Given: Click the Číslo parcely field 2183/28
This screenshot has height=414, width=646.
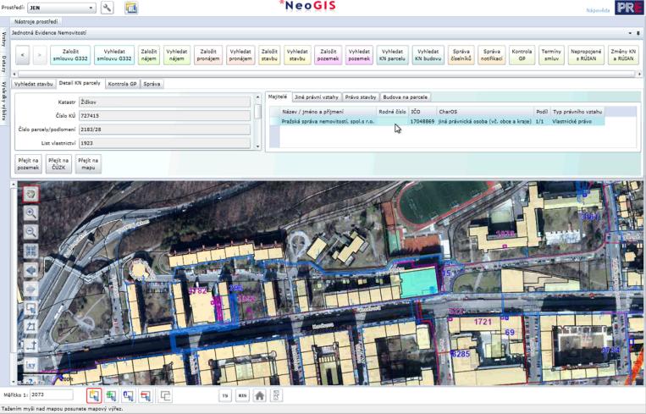Looking at the screenshot, I should (x=164, y=130).
